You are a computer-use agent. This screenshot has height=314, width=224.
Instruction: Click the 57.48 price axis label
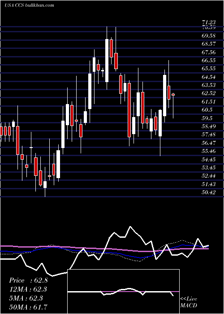[209, 135]
